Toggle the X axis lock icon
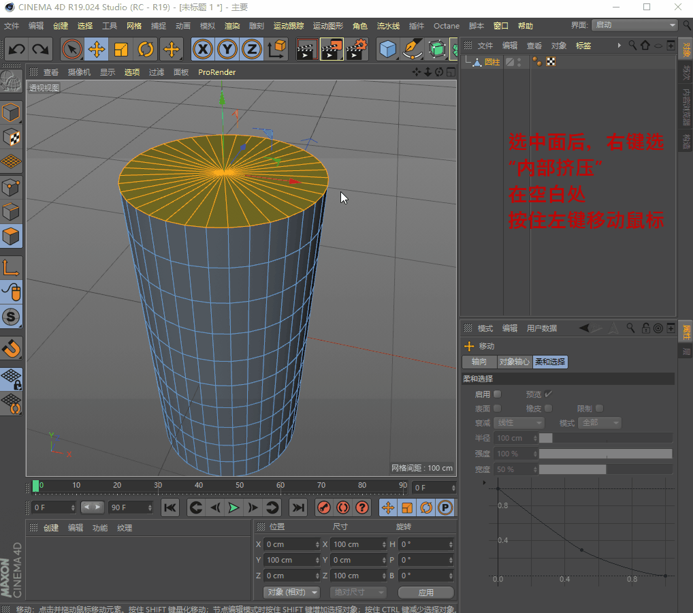693x613 pixels. [202, 49]
